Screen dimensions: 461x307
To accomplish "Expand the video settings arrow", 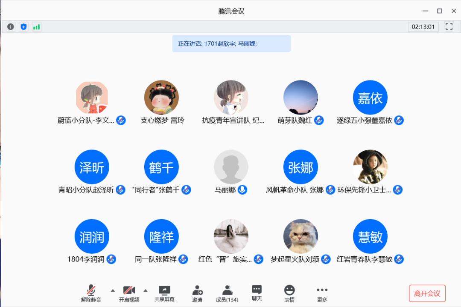I will (x=146, y=291).
